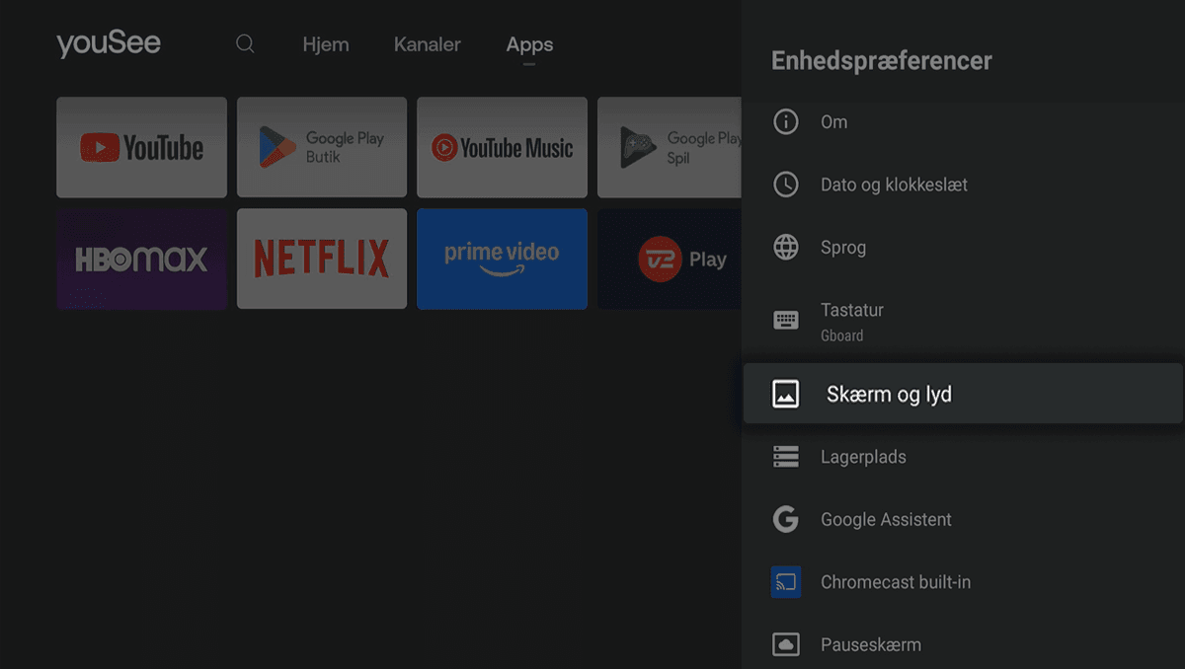Launch the YouTube Music app tile

tap(502, 147)
